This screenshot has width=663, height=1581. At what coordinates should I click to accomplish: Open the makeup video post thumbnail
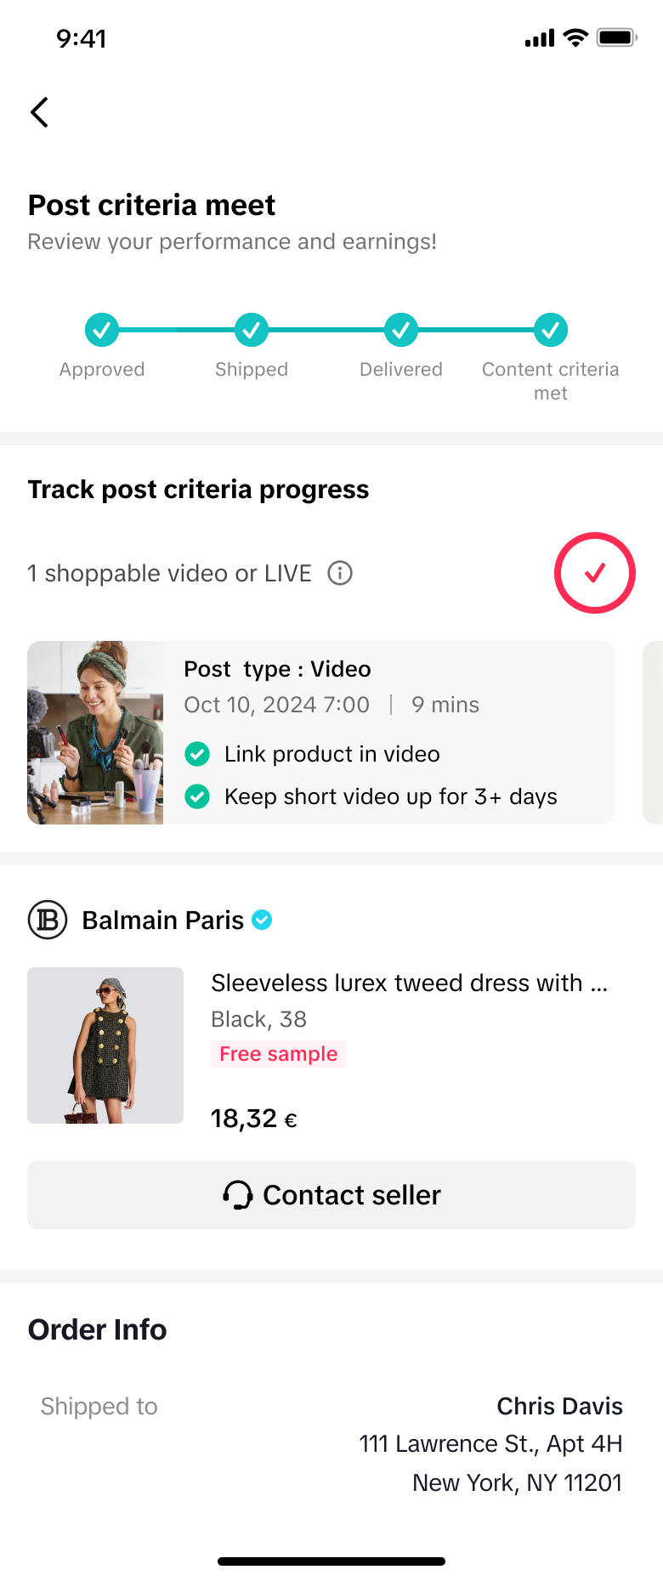point(95,733)
